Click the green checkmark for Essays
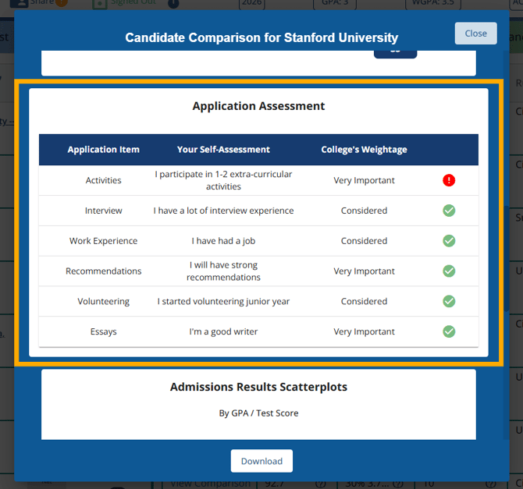Viewport: 523px width, 489px height. [449, 331]
